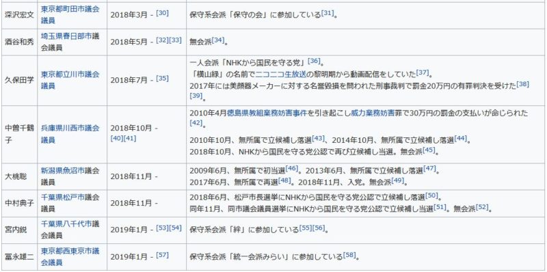Click the date 2018年7月 cell
This screenshot has width=547, height=272.
pos(146,80)
